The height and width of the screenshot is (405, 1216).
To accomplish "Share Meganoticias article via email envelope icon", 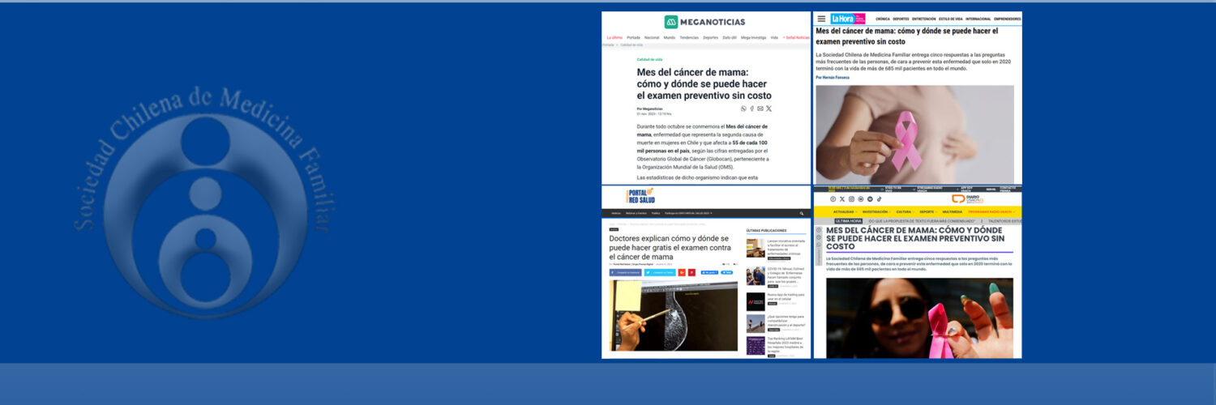I will 760,108.
